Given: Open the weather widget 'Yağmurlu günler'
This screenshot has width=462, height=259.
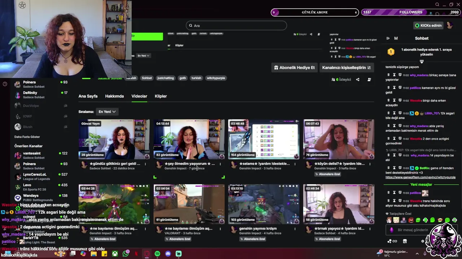Looking at the screenshot, I should [x=393, y=253].
